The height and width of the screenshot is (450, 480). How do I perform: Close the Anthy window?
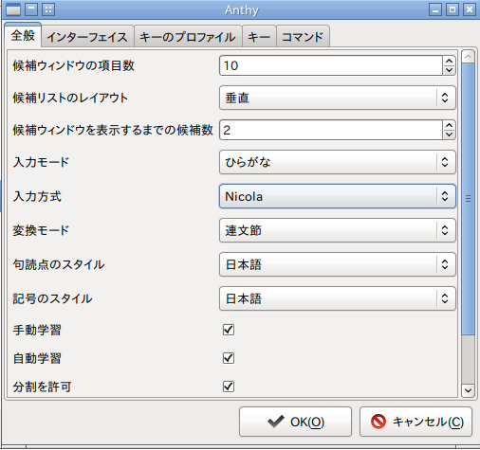(x=470, y=9)
